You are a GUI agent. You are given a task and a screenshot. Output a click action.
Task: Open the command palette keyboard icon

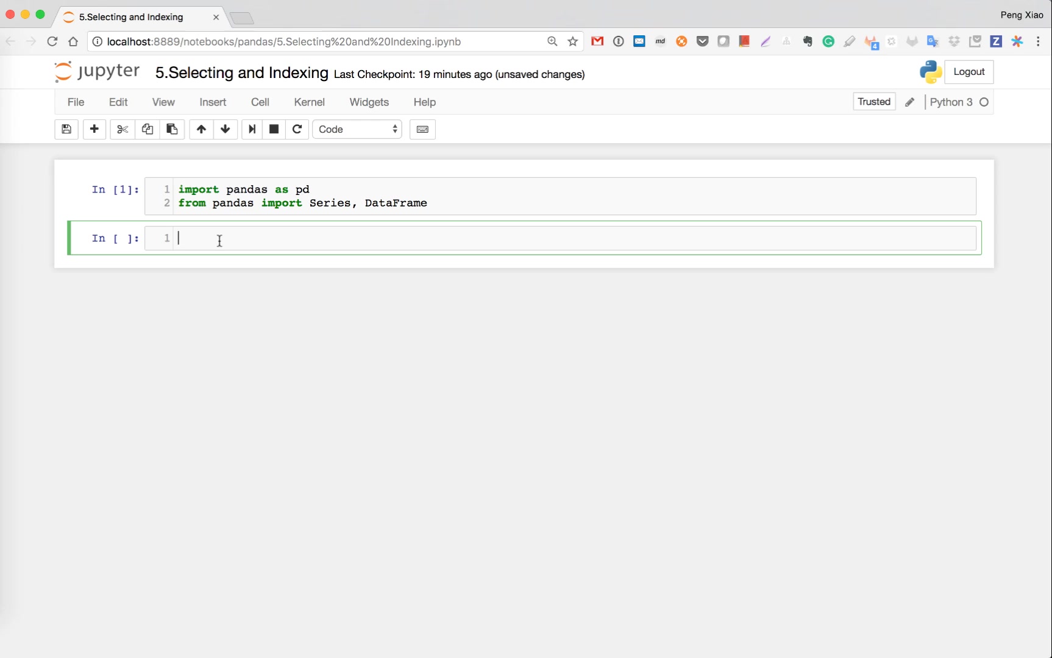pyautogui.click(x=422, y=129)
